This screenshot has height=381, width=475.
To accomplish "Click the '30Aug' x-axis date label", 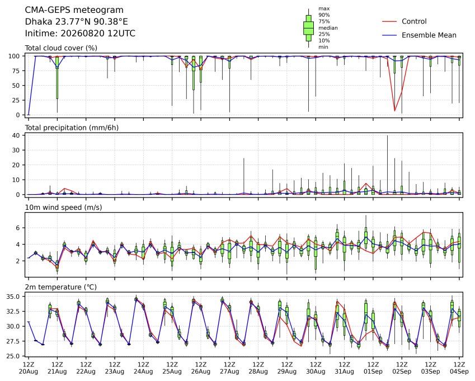I will (316, 371).
